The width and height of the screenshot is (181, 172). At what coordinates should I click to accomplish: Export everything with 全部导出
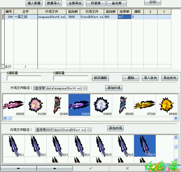(75, 3)
